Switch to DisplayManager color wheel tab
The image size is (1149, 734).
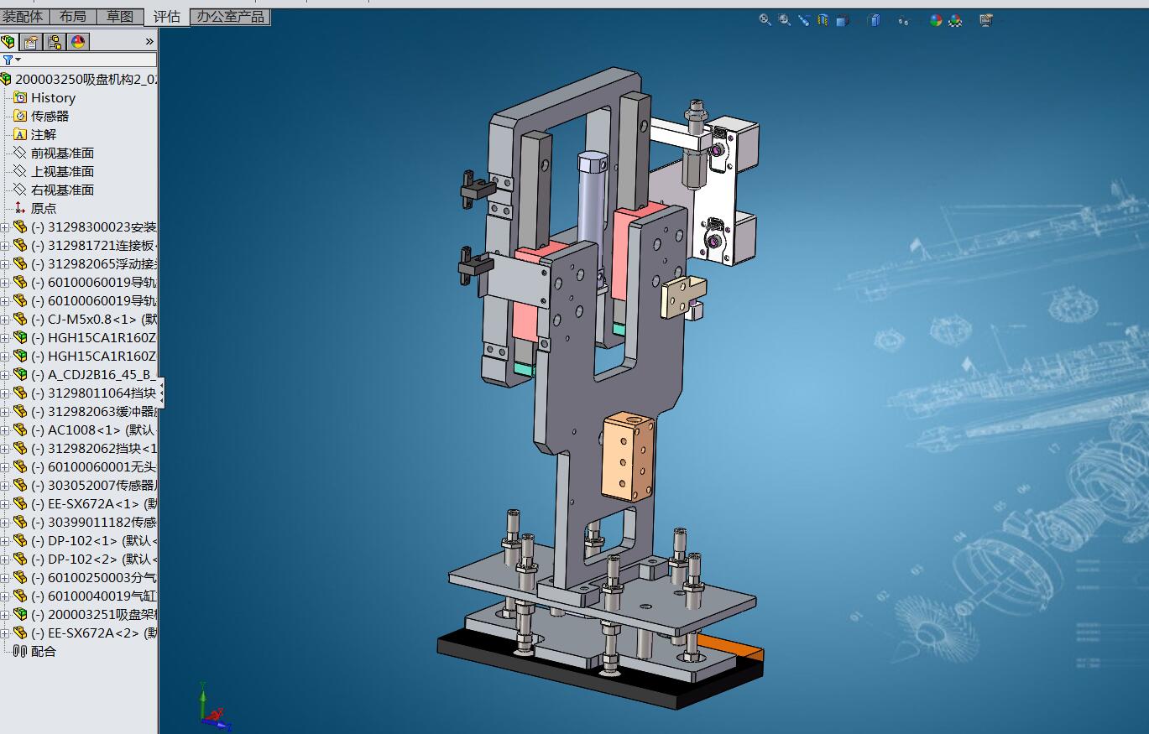coord(78,41)
